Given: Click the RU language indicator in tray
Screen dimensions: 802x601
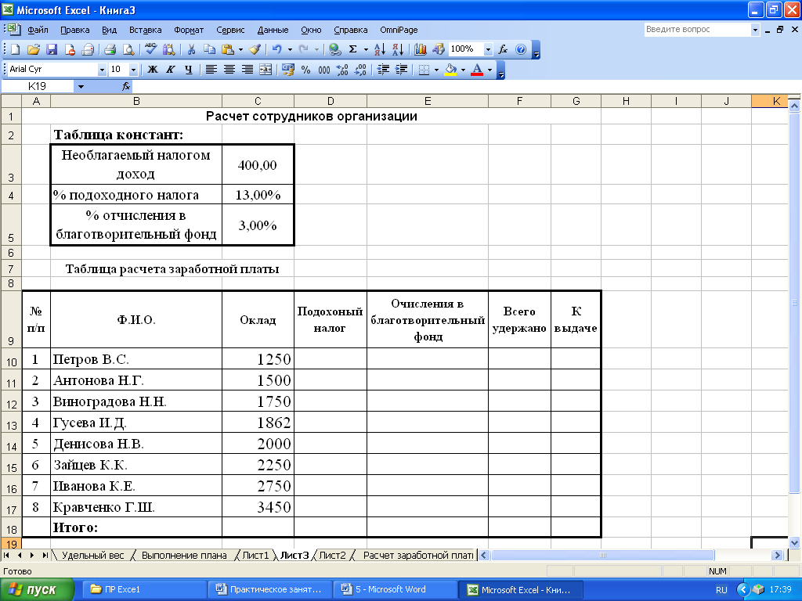Looking at the screenshot, I should pyautogui.click(x=721, y=590).
